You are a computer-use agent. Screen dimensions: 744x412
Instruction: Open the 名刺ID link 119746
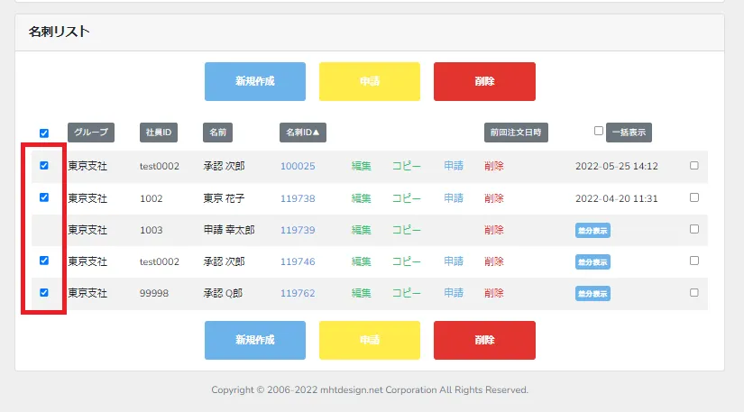pyautogui.click(x=298, y=261)
